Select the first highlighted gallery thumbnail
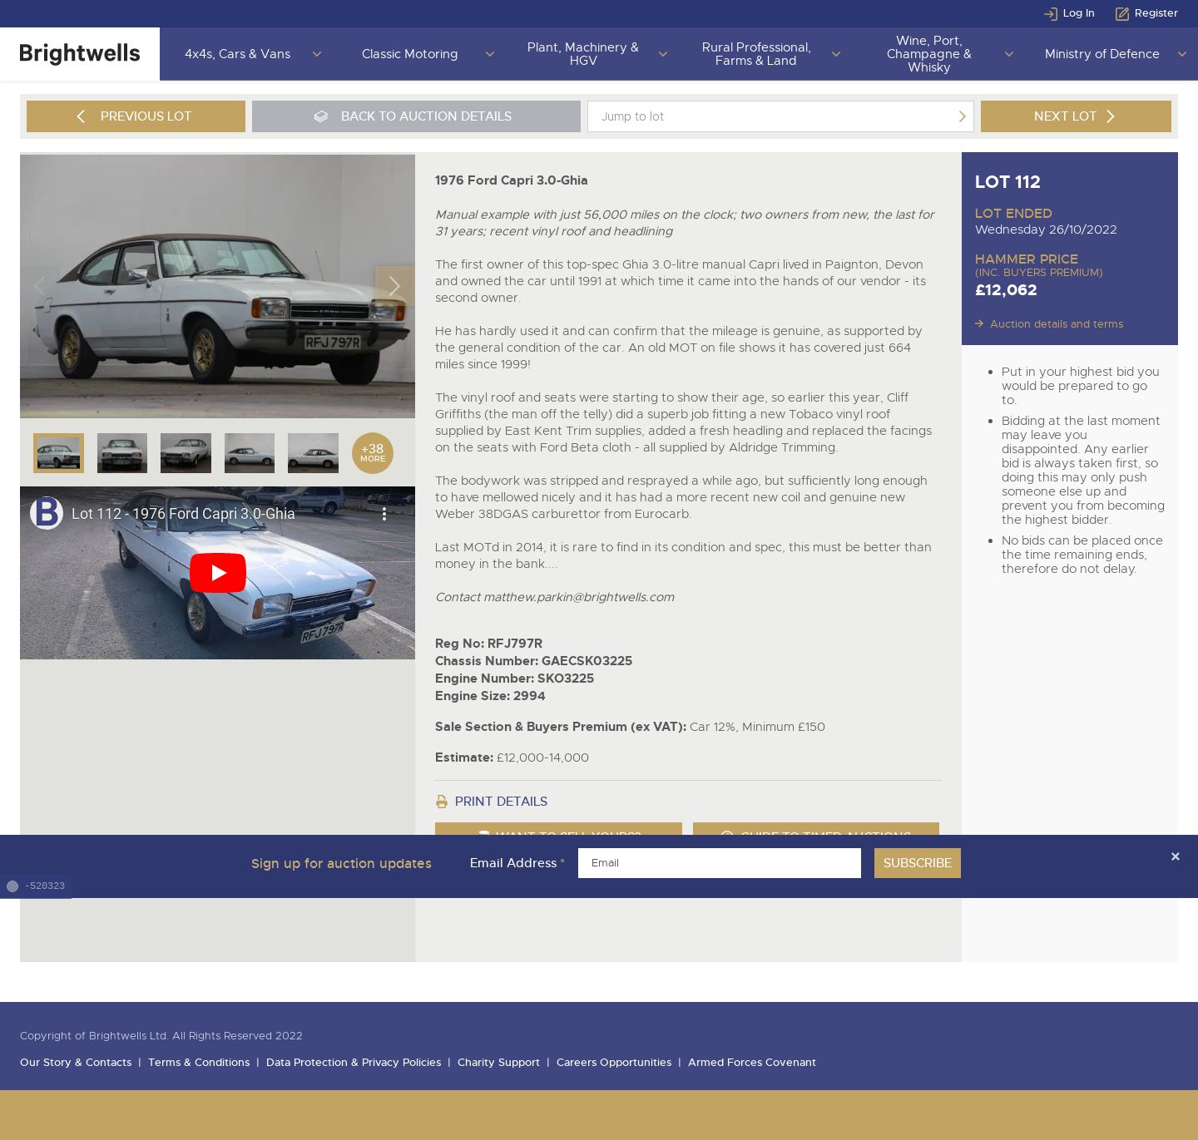 click(x=58, y=453)
